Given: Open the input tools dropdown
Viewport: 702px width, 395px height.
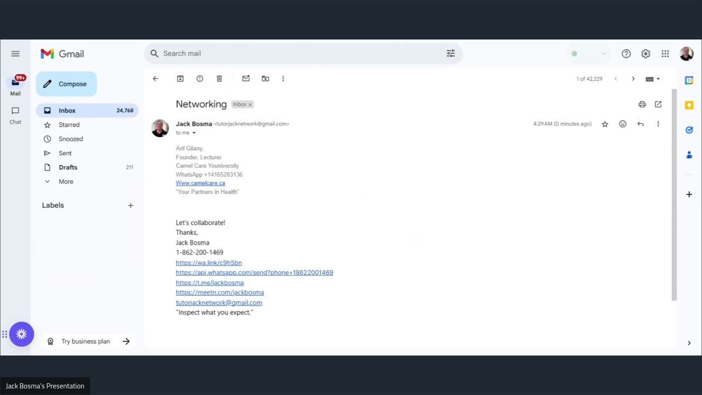Looking at the screenshot, I should click(653, 78).
